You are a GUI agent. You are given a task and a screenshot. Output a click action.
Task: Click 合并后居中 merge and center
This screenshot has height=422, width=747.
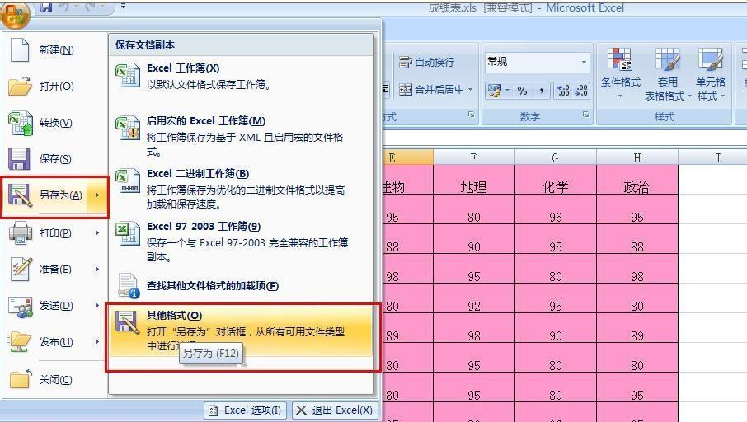point(431,90)
